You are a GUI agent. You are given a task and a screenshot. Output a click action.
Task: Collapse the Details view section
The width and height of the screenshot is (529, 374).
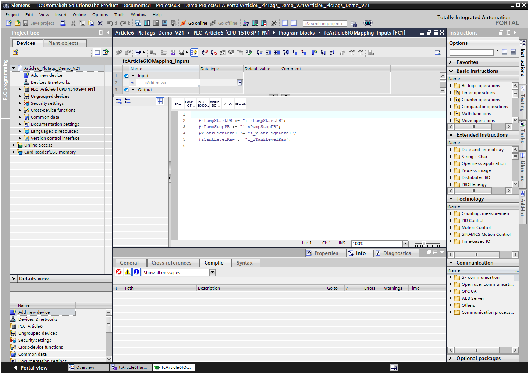[14, 278]
